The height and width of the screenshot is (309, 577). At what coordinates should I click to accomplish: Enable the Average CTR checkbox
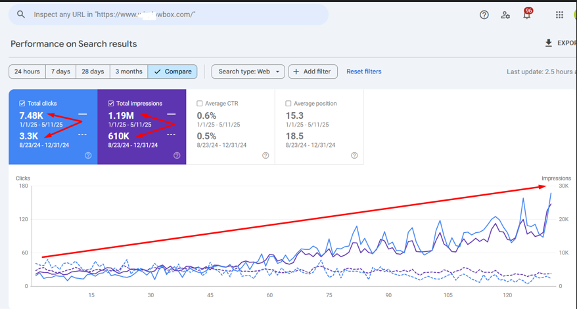[x=200, y=104]
